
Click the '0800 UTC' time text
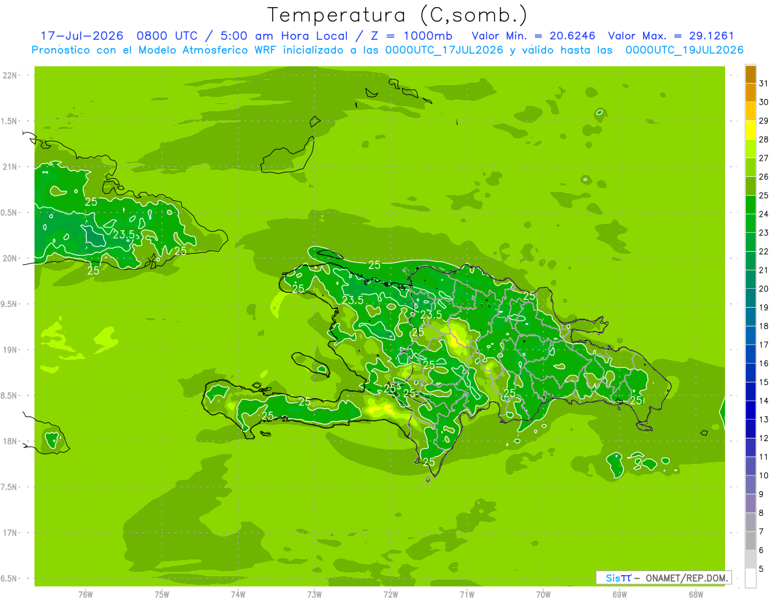167,36
